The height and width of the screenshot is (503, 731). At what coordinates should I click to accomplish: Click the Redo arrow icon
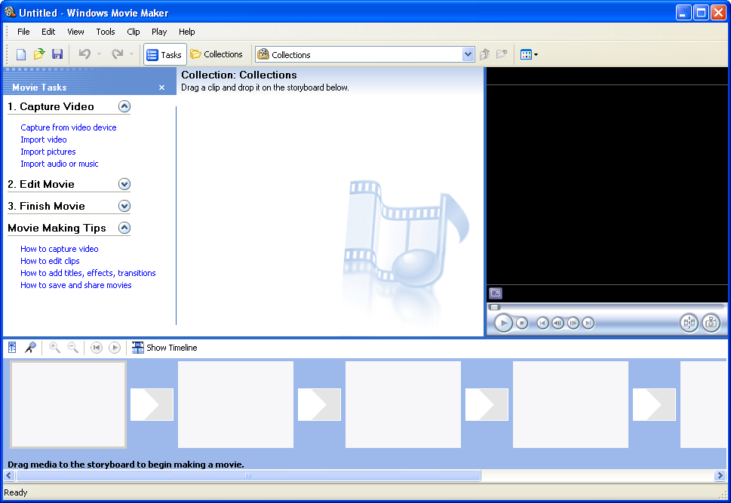[x=117, y=54]
